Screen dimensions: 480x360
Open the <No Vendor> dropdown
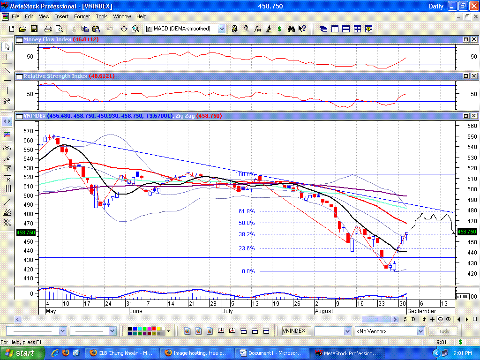[420, 331]
